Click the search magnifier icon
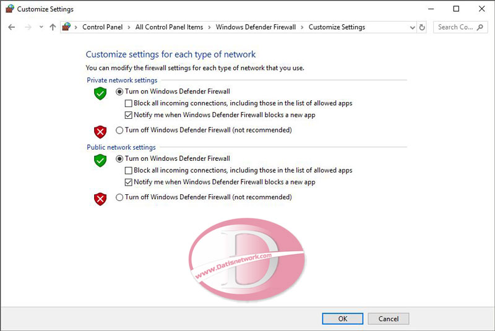This screenshot has height=331, width=495. (x=480, y=27)
